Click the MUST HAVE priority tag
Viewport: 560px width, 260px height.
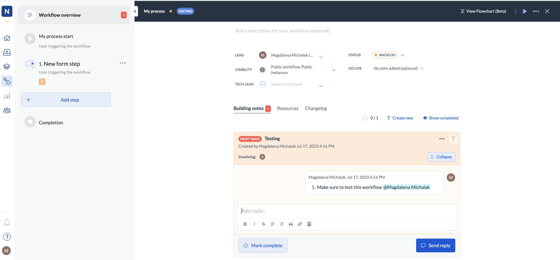pos(250,139)
